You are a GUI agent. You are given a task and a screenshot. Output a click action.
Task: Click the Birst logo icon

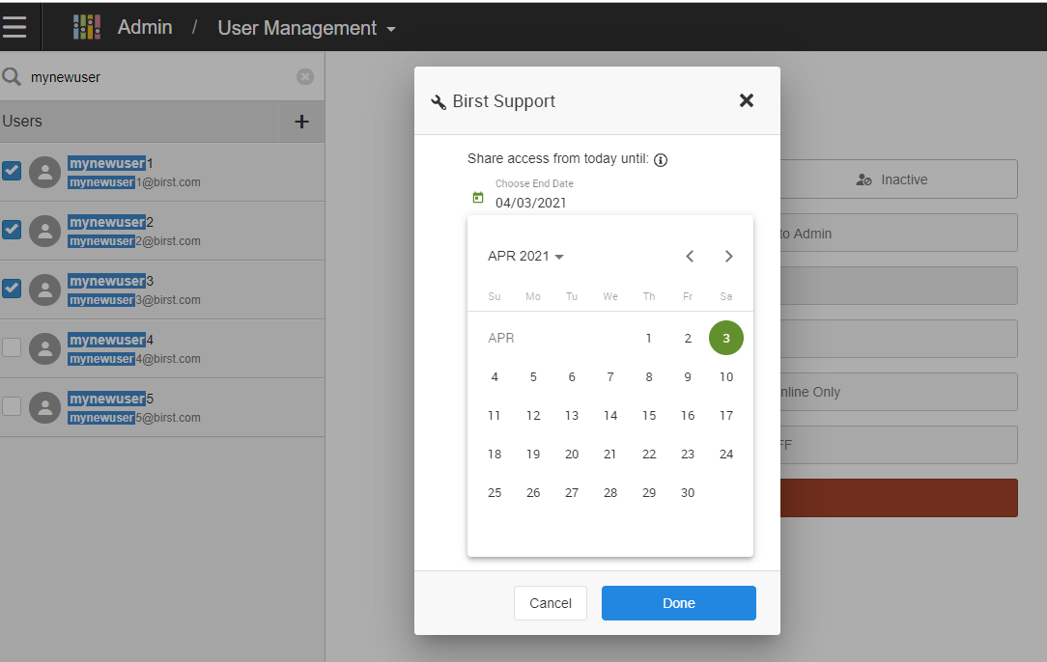(x=87, y=27)
